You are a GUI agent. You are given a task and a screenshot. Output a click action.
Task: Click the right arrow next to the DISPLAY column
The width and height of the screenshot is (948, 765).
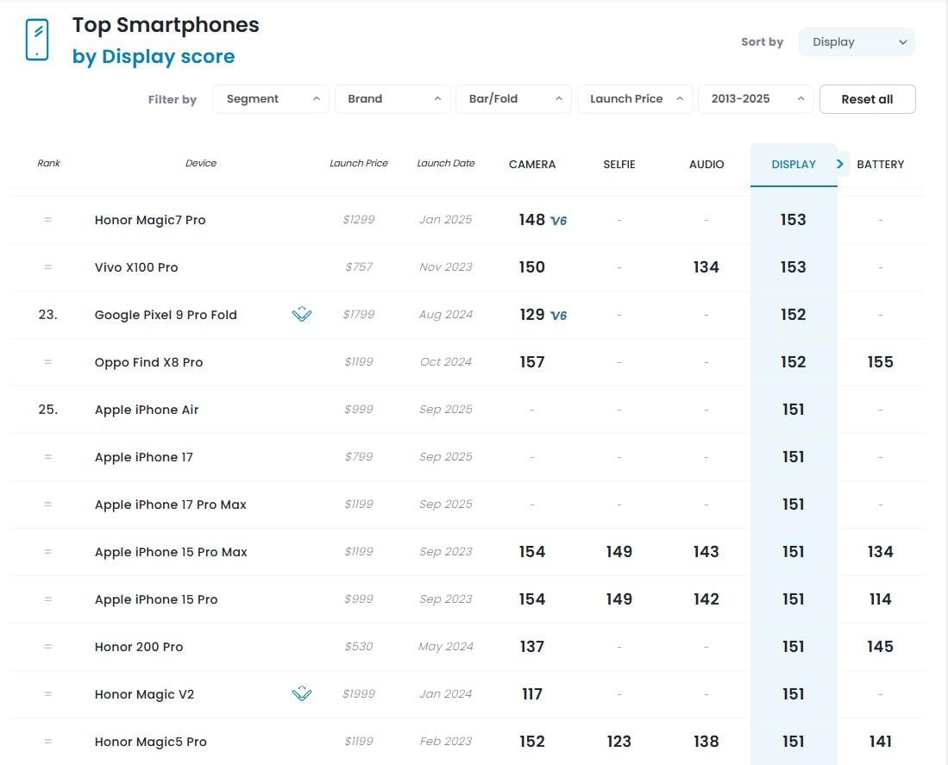click(840, 164)
